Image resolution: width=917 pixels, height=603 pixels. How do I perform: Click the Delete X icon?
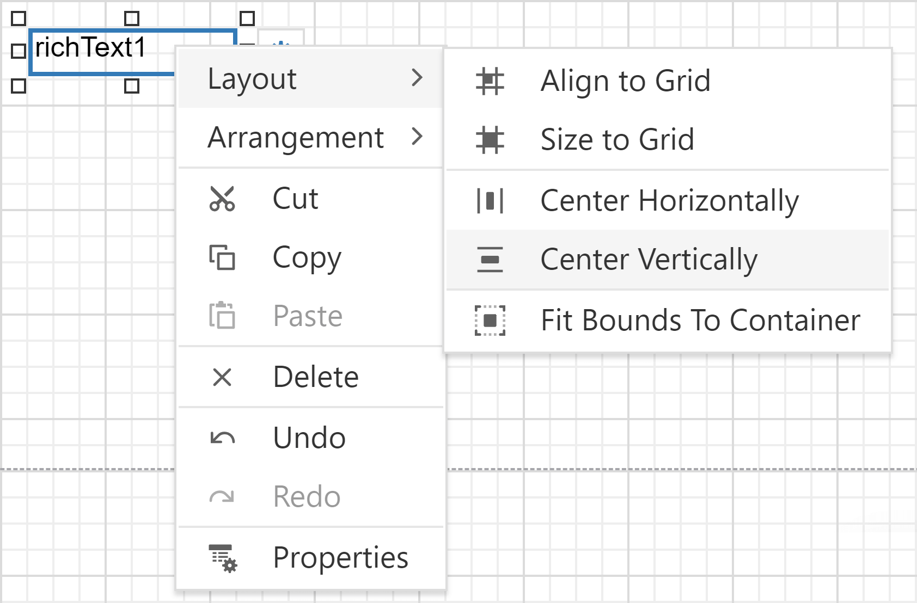(223, 376)
